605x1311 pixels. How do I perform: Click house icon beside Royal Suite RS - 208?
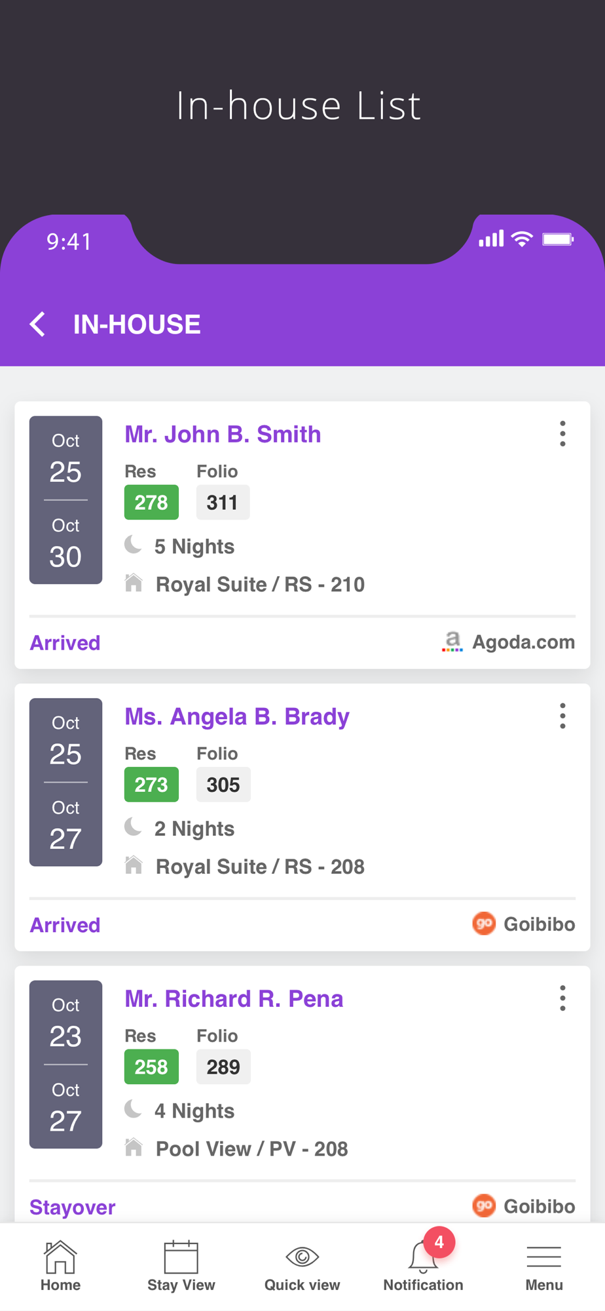(x=134, y=865)
